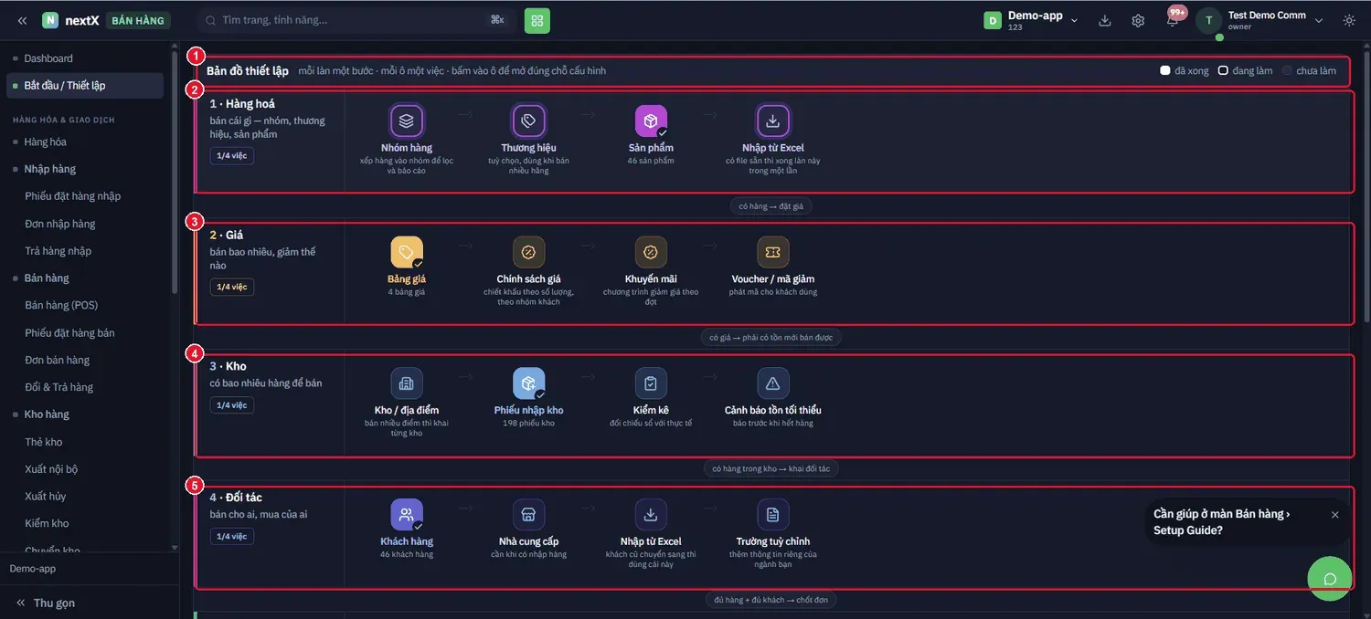Open the Test Demo Comm user menu
The image size is (1371, 619).
pyautogui.click(x=1259, y=20)
